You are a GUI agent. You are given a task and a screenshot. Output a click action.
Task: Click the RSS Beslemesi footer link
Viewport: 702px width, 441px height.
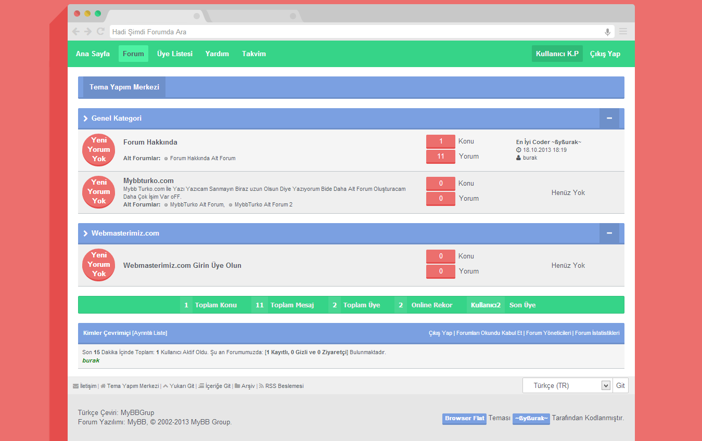(284, 386)
